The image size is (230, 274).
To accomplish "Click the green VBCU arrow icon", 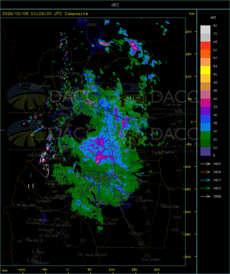I will 205,188.
